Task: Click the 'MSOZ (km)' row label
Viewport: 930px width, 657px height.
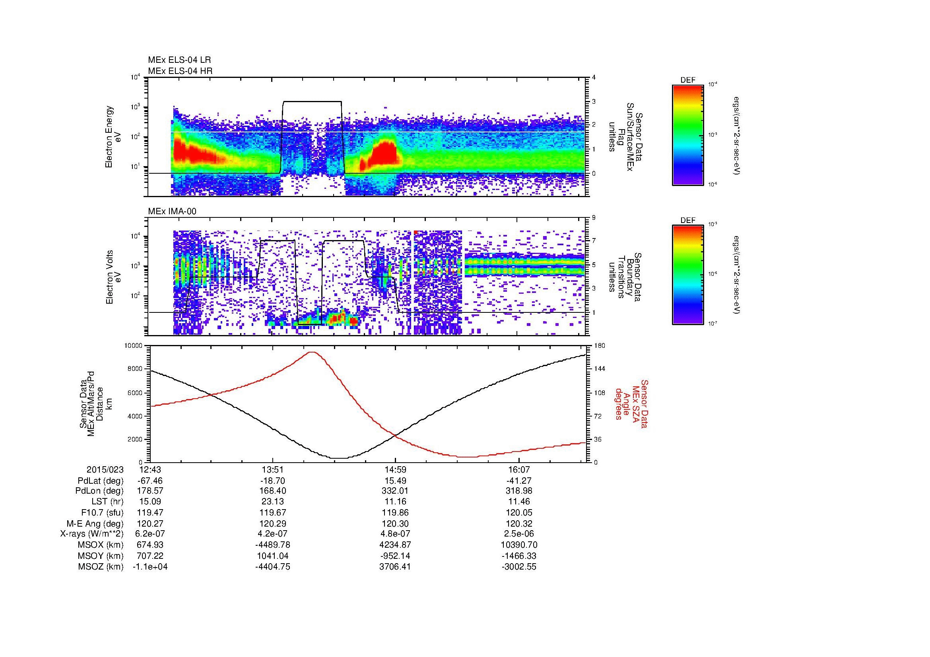Action: click(x=101, y=567)
